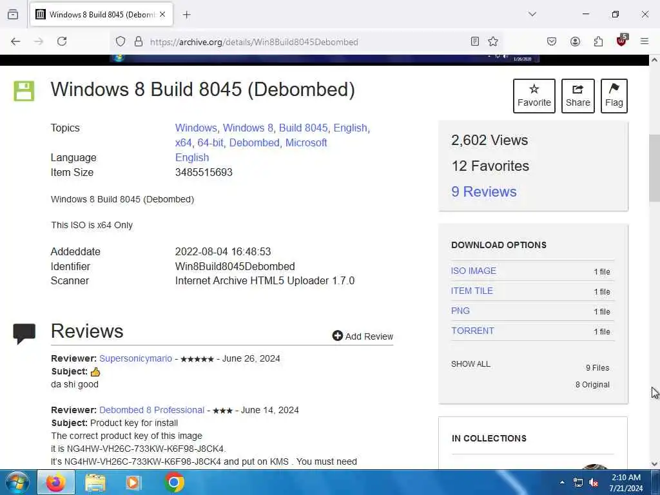This screenshot has width=660, height=495.
Task: Open Windows Explorer from the taskbar
Action: (x=95, y=483)
